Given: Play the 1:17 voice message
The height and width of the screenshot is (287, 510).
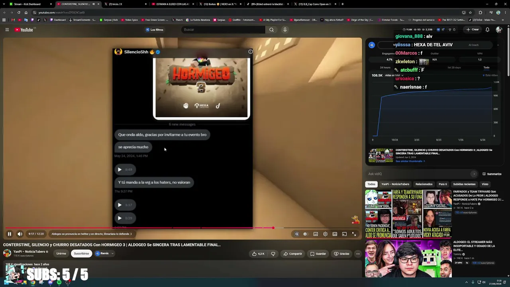Looking at the screenshot, I should click(x=120, y=205).
